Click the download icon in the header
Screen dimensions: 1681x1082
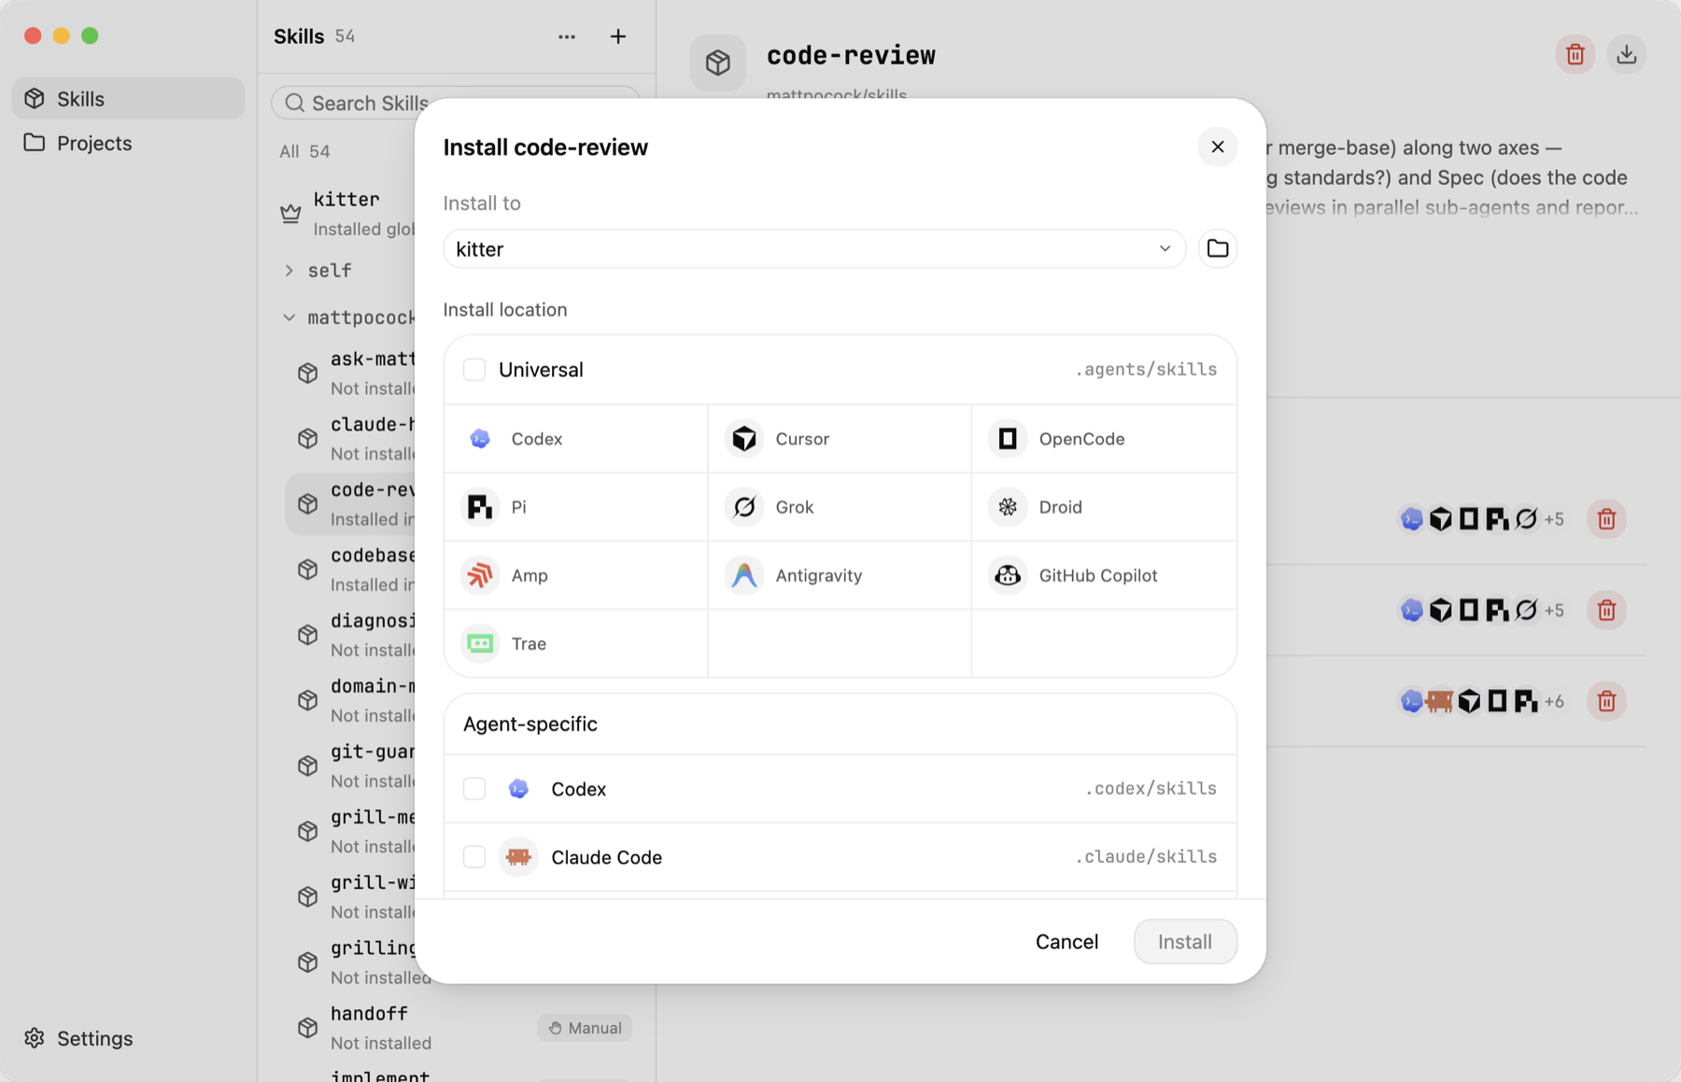(1627, 54)
